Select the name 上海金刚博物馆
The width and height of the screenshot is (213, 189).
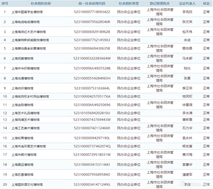pos(22,105)
